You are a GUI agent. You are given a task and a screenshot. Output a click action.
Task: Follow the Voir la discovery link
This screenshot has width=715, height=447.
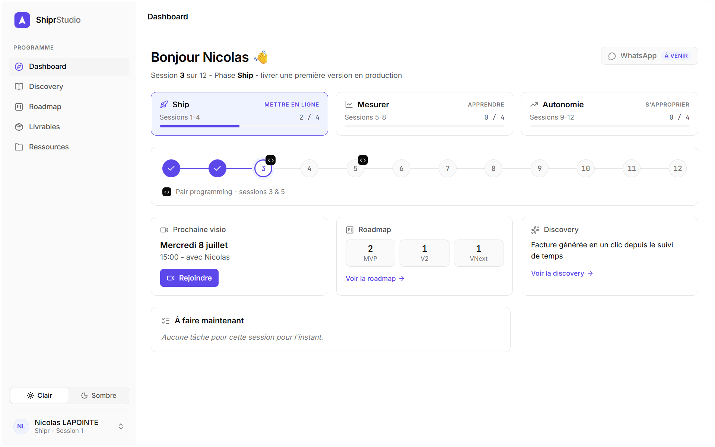pyautogui.click(x=562, y=273)
